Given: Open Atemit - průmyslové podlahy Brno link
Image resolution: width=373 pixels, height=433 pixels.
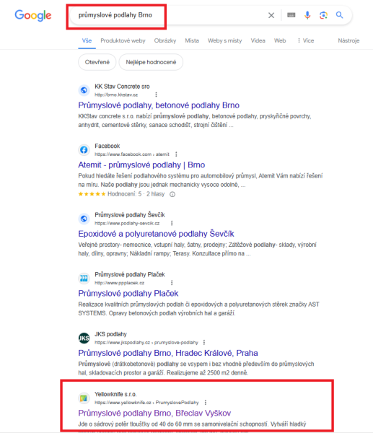Looking at the screenshot, I should 141,165.
